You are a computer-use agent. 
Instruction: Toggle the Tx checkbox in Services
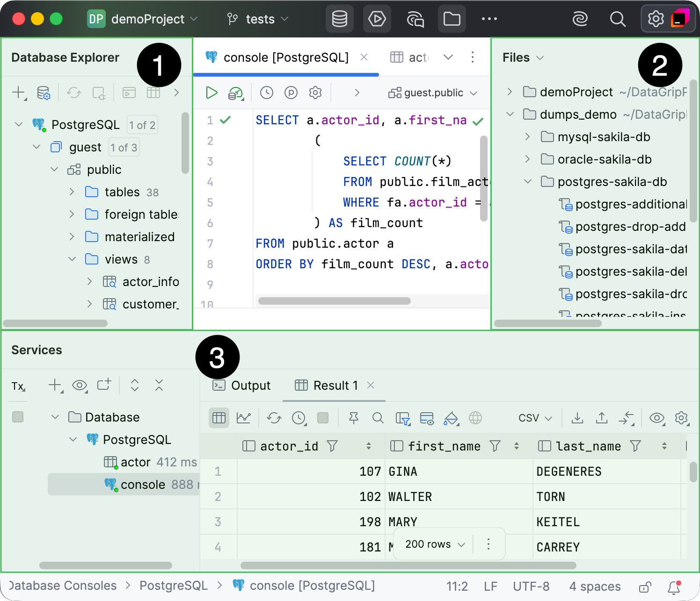(x=18, y=417)
